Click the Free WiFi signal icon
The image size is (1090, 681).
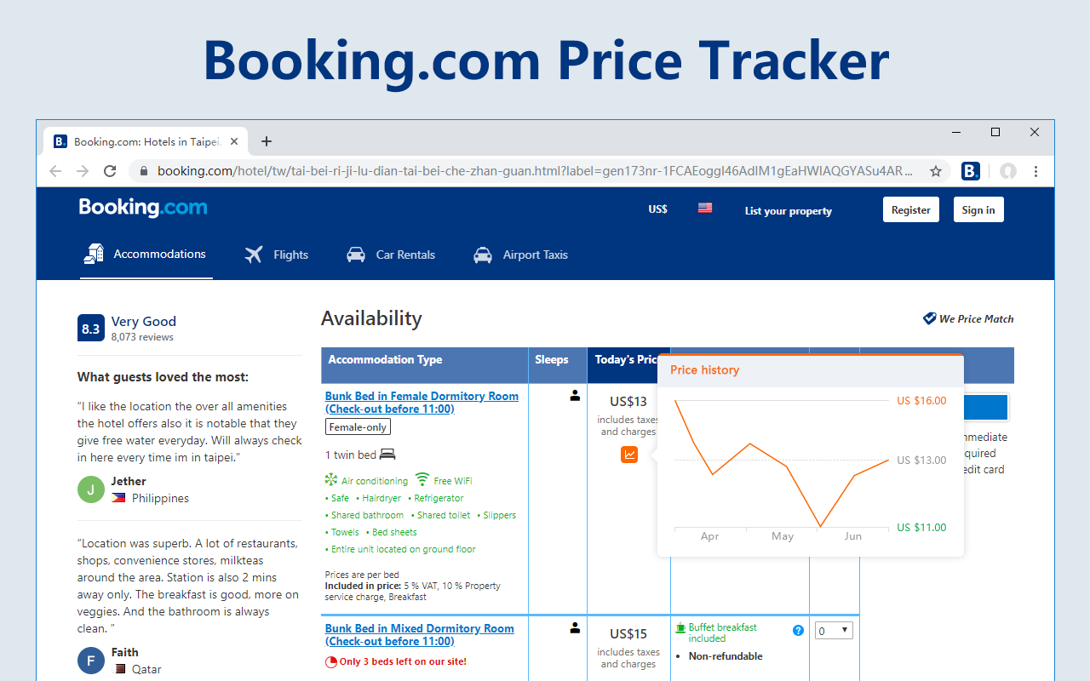click(424, 479)
